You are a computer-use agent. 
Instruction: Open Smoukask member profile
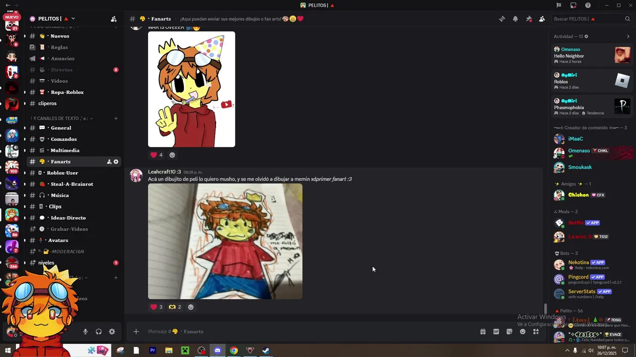pyautogui.click(x=592, y=167)
